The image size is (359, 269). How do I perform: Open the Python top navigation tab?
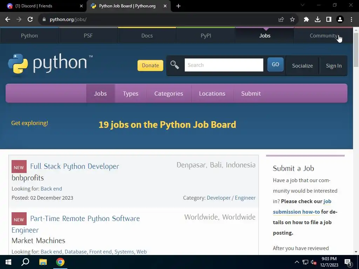tap(29, 36)
